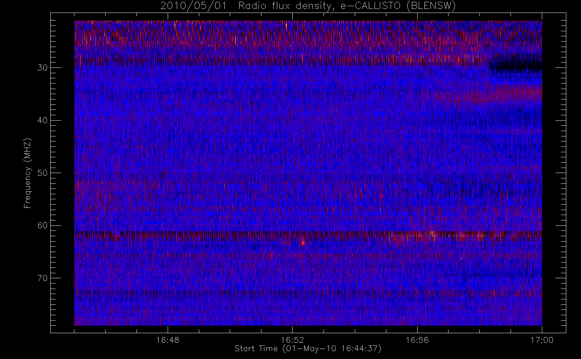Click the 60 MHz frequency tick label

(x=42, y=225)
